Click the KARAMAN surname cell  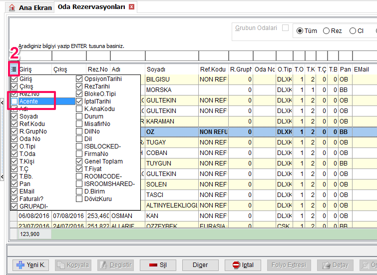(x=172, y=121)
